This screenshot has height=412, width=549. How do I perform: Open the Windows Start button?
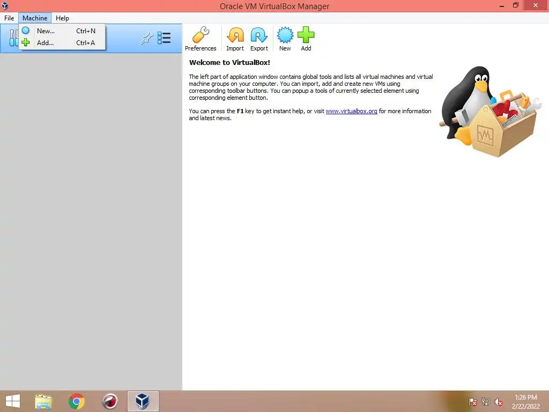click(13, 401)
